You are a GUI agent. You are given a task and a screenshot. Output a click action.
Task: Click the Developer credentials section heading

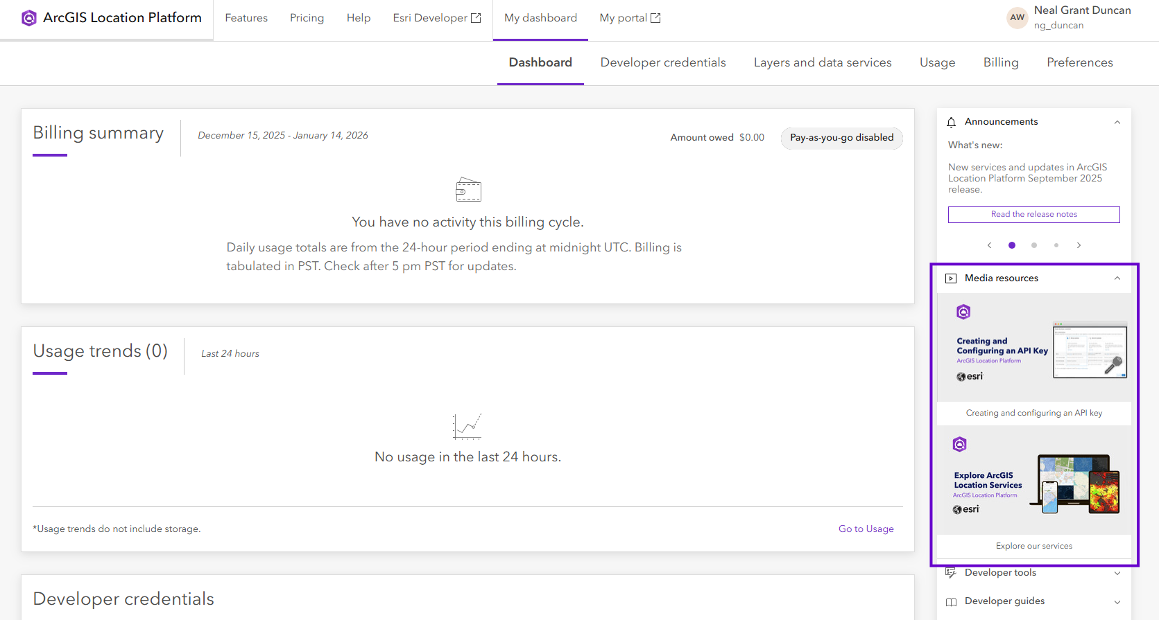click(123, 599)
